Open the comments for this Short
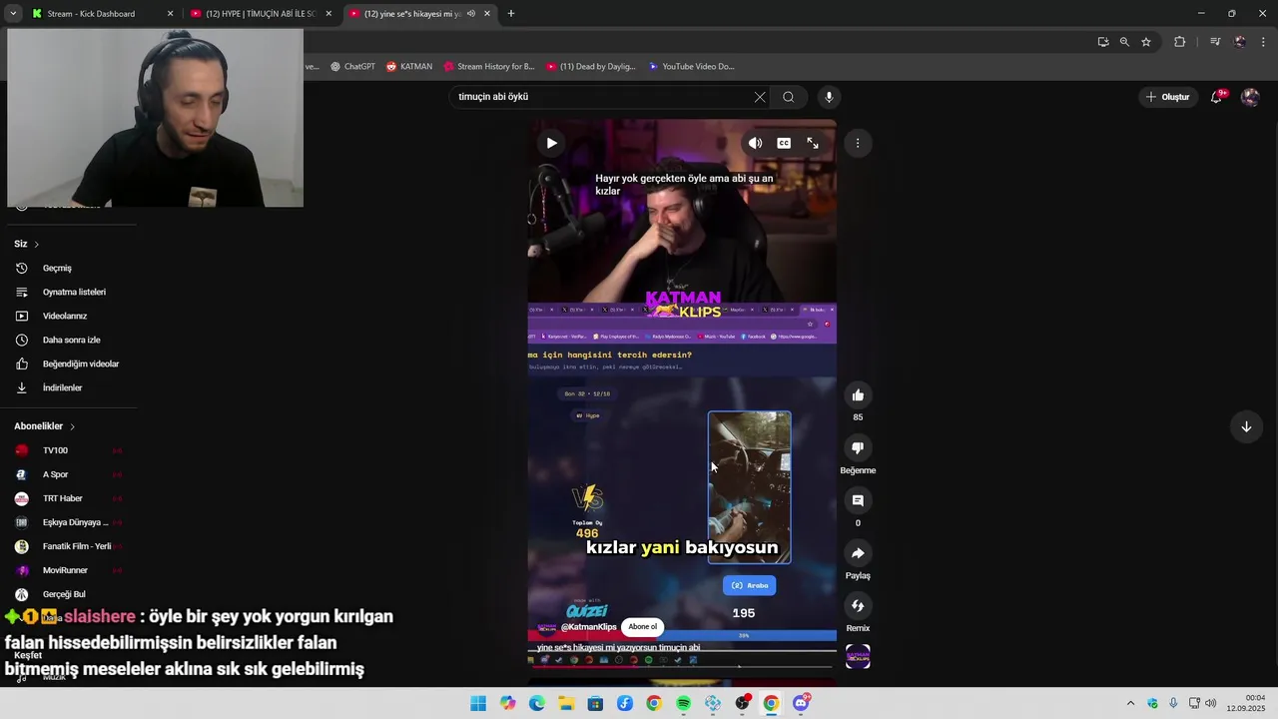1278x719 pixels. [x=858, y=500]
